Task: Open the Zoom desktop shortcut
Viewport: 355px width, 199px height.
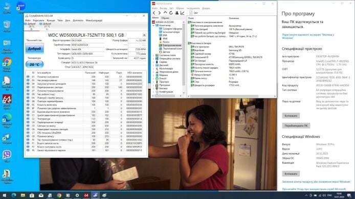Action: click(21, 7)
